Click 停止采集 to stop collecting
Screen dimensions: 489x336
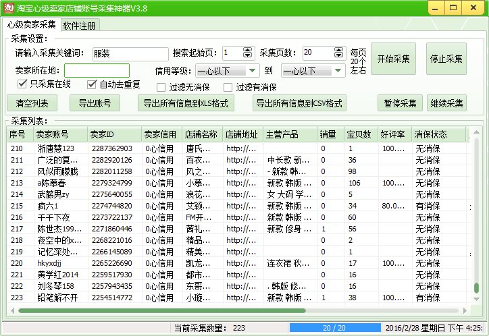pyautogui.click(x=446, y=59)
